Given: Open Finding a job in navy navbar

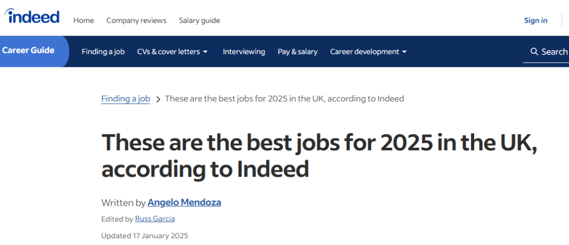Looking at the screenshot, I should point(103,52).
